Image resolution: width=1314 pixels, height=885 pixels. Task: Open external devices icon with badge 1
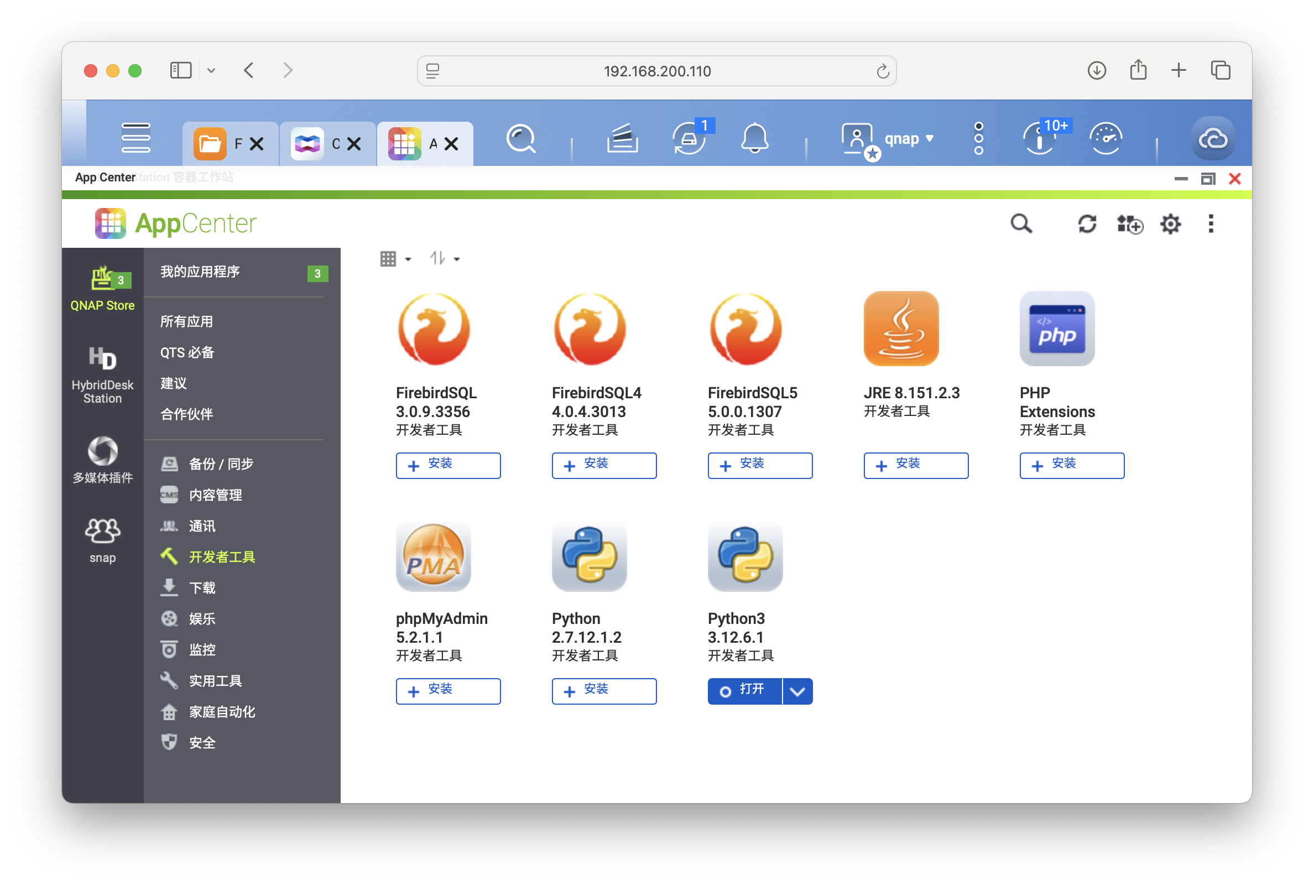point(689,138)
